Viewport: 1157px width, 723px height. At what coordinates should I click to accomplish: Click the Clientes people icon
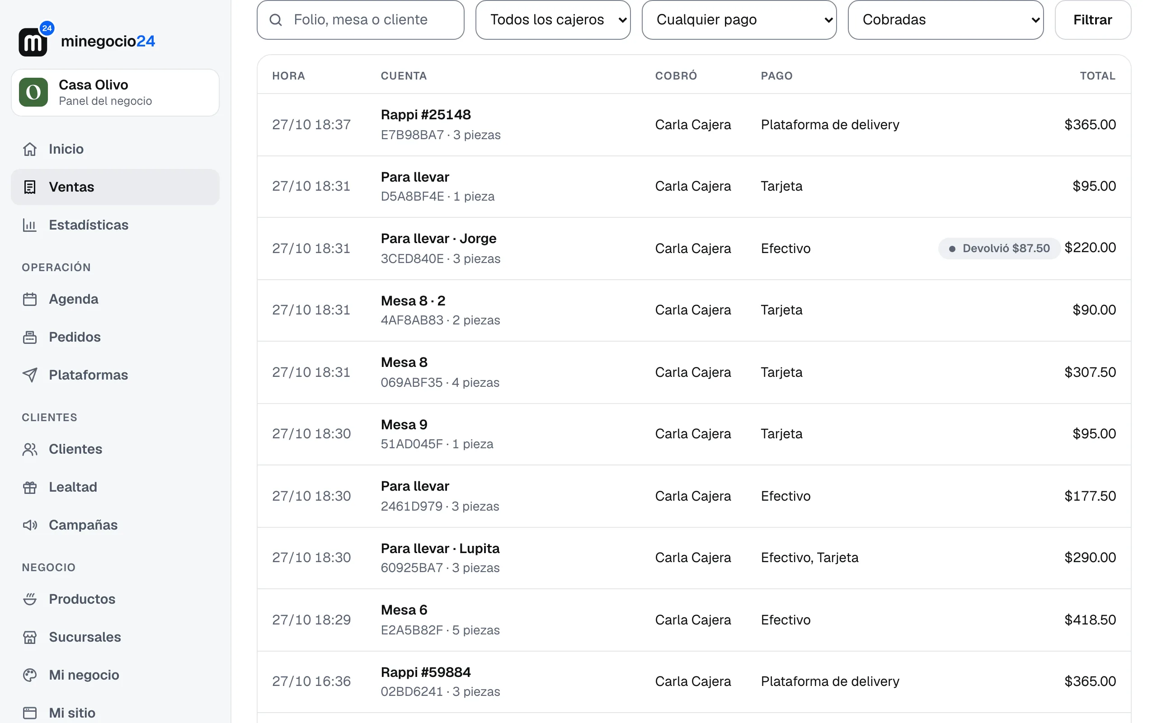pos(30,449)
